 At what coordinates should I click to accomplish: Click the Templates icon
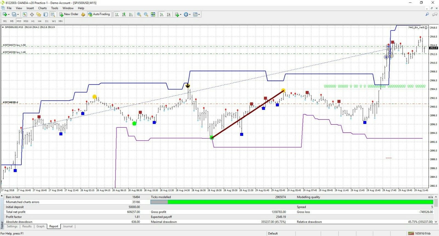(x=195, y=14)
